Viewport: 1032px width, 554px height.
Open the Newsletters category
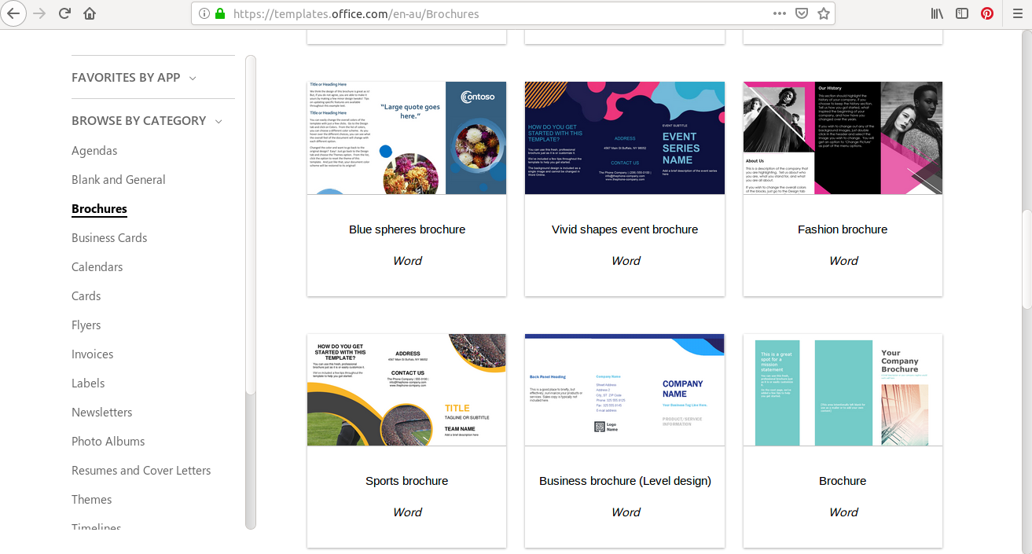pyautogui.click(x=101, y=413)
